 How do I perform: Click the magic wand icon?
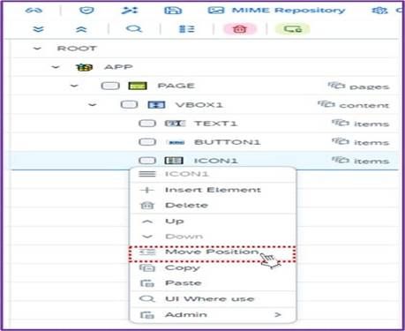130,11
